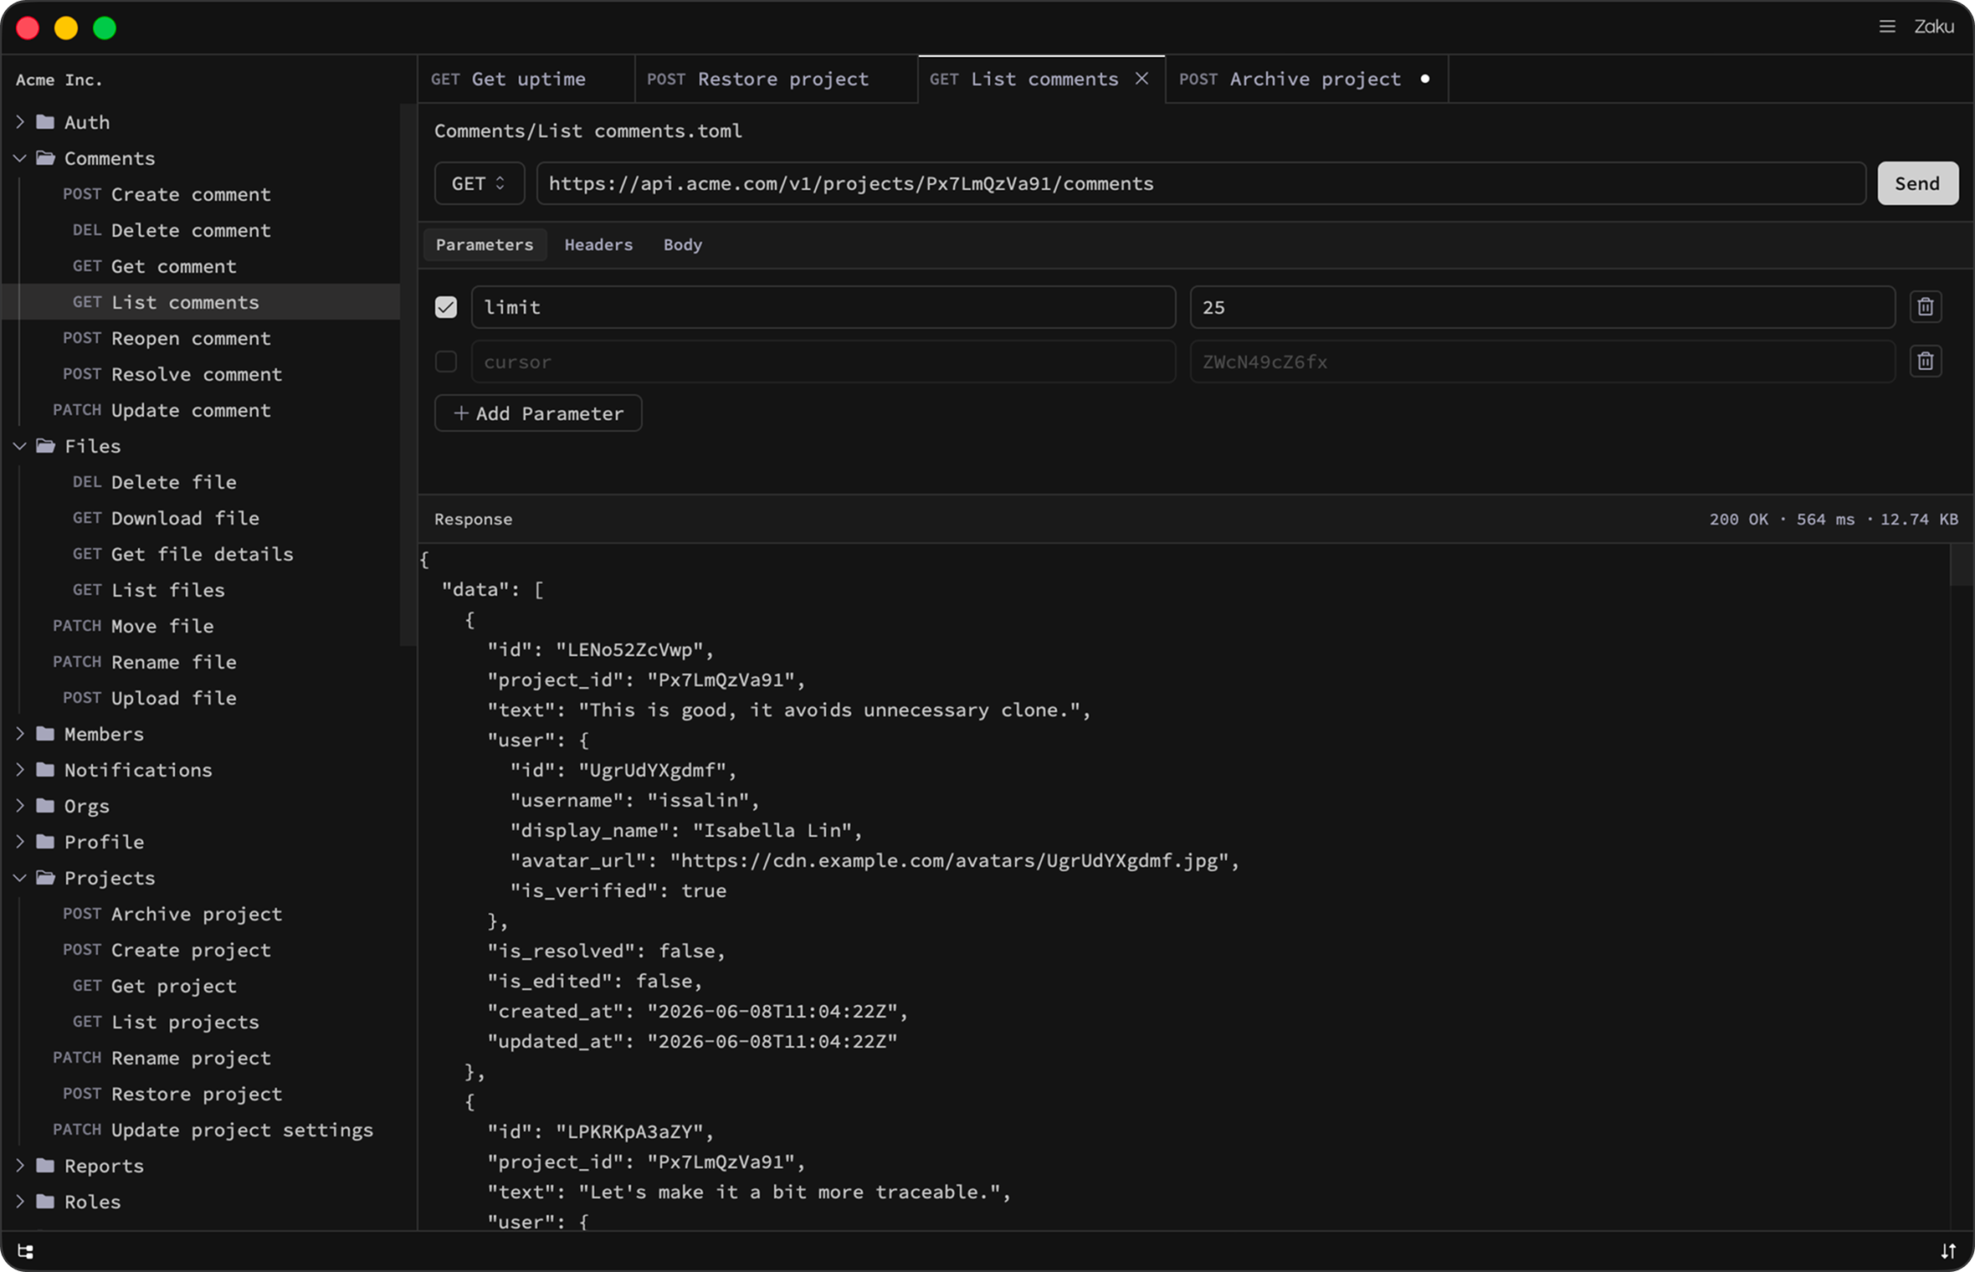This screenshot has width=1975, height=1272.
Task: Click the Auth folder icon
Action: coord(46,122)
